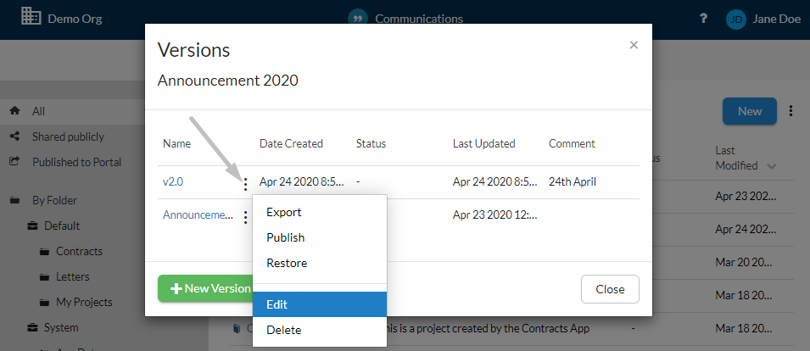This screenshot has height=351, width=810.
Task: Click the System briefcase icon
Action: pyautogui.click(x=33, y=327)
